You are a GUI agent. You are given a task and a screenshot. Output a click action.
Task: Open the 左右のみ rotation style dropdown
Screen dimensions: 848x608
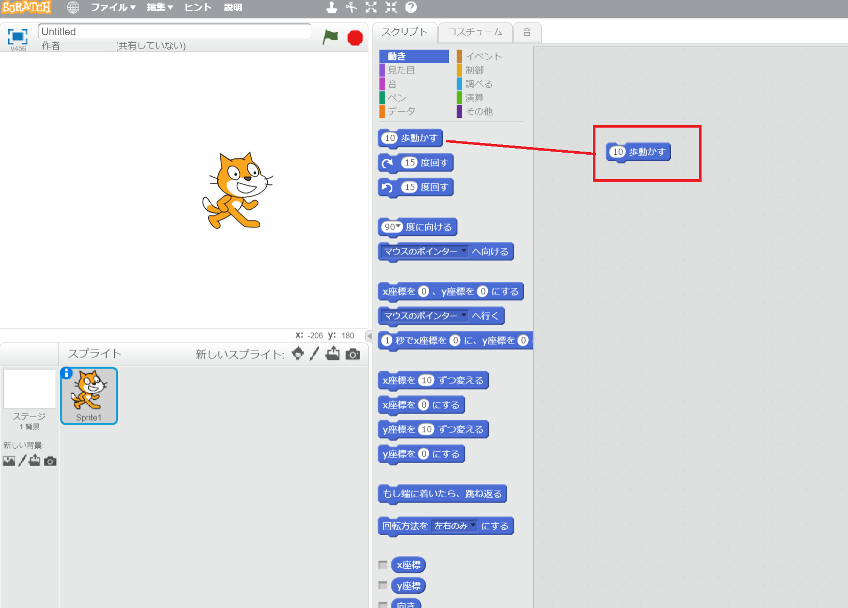click(x=473, y=525)
